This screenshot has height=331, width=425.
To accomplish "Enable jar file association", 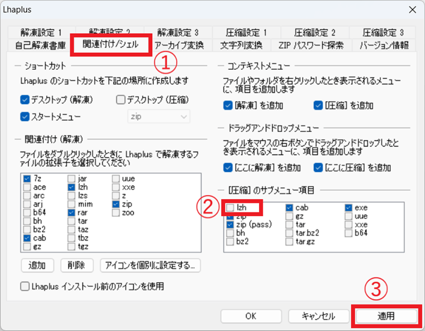I will pos(72,179).
